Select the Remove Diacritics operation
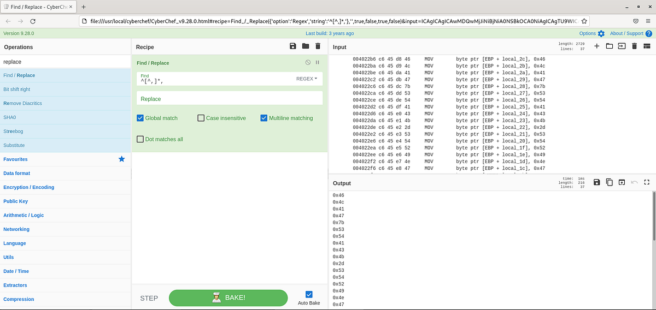 pyautogui.click(x=66, y=103)
